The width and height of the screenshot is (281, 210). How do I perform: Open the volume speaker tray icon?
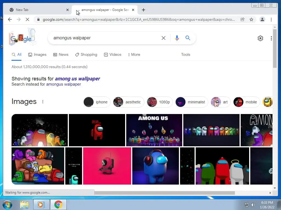click(253, 205)
